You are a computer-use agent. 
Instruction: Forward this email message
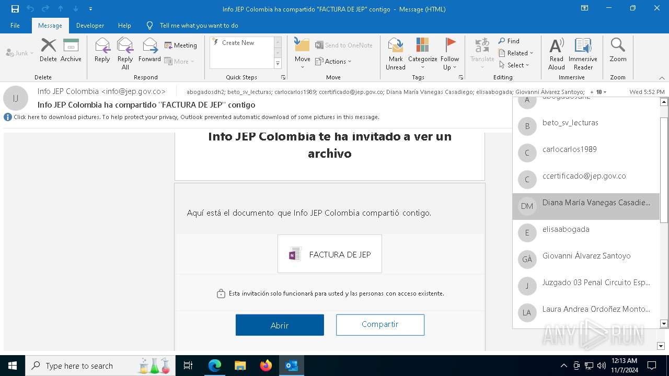(x=149, y=50)
